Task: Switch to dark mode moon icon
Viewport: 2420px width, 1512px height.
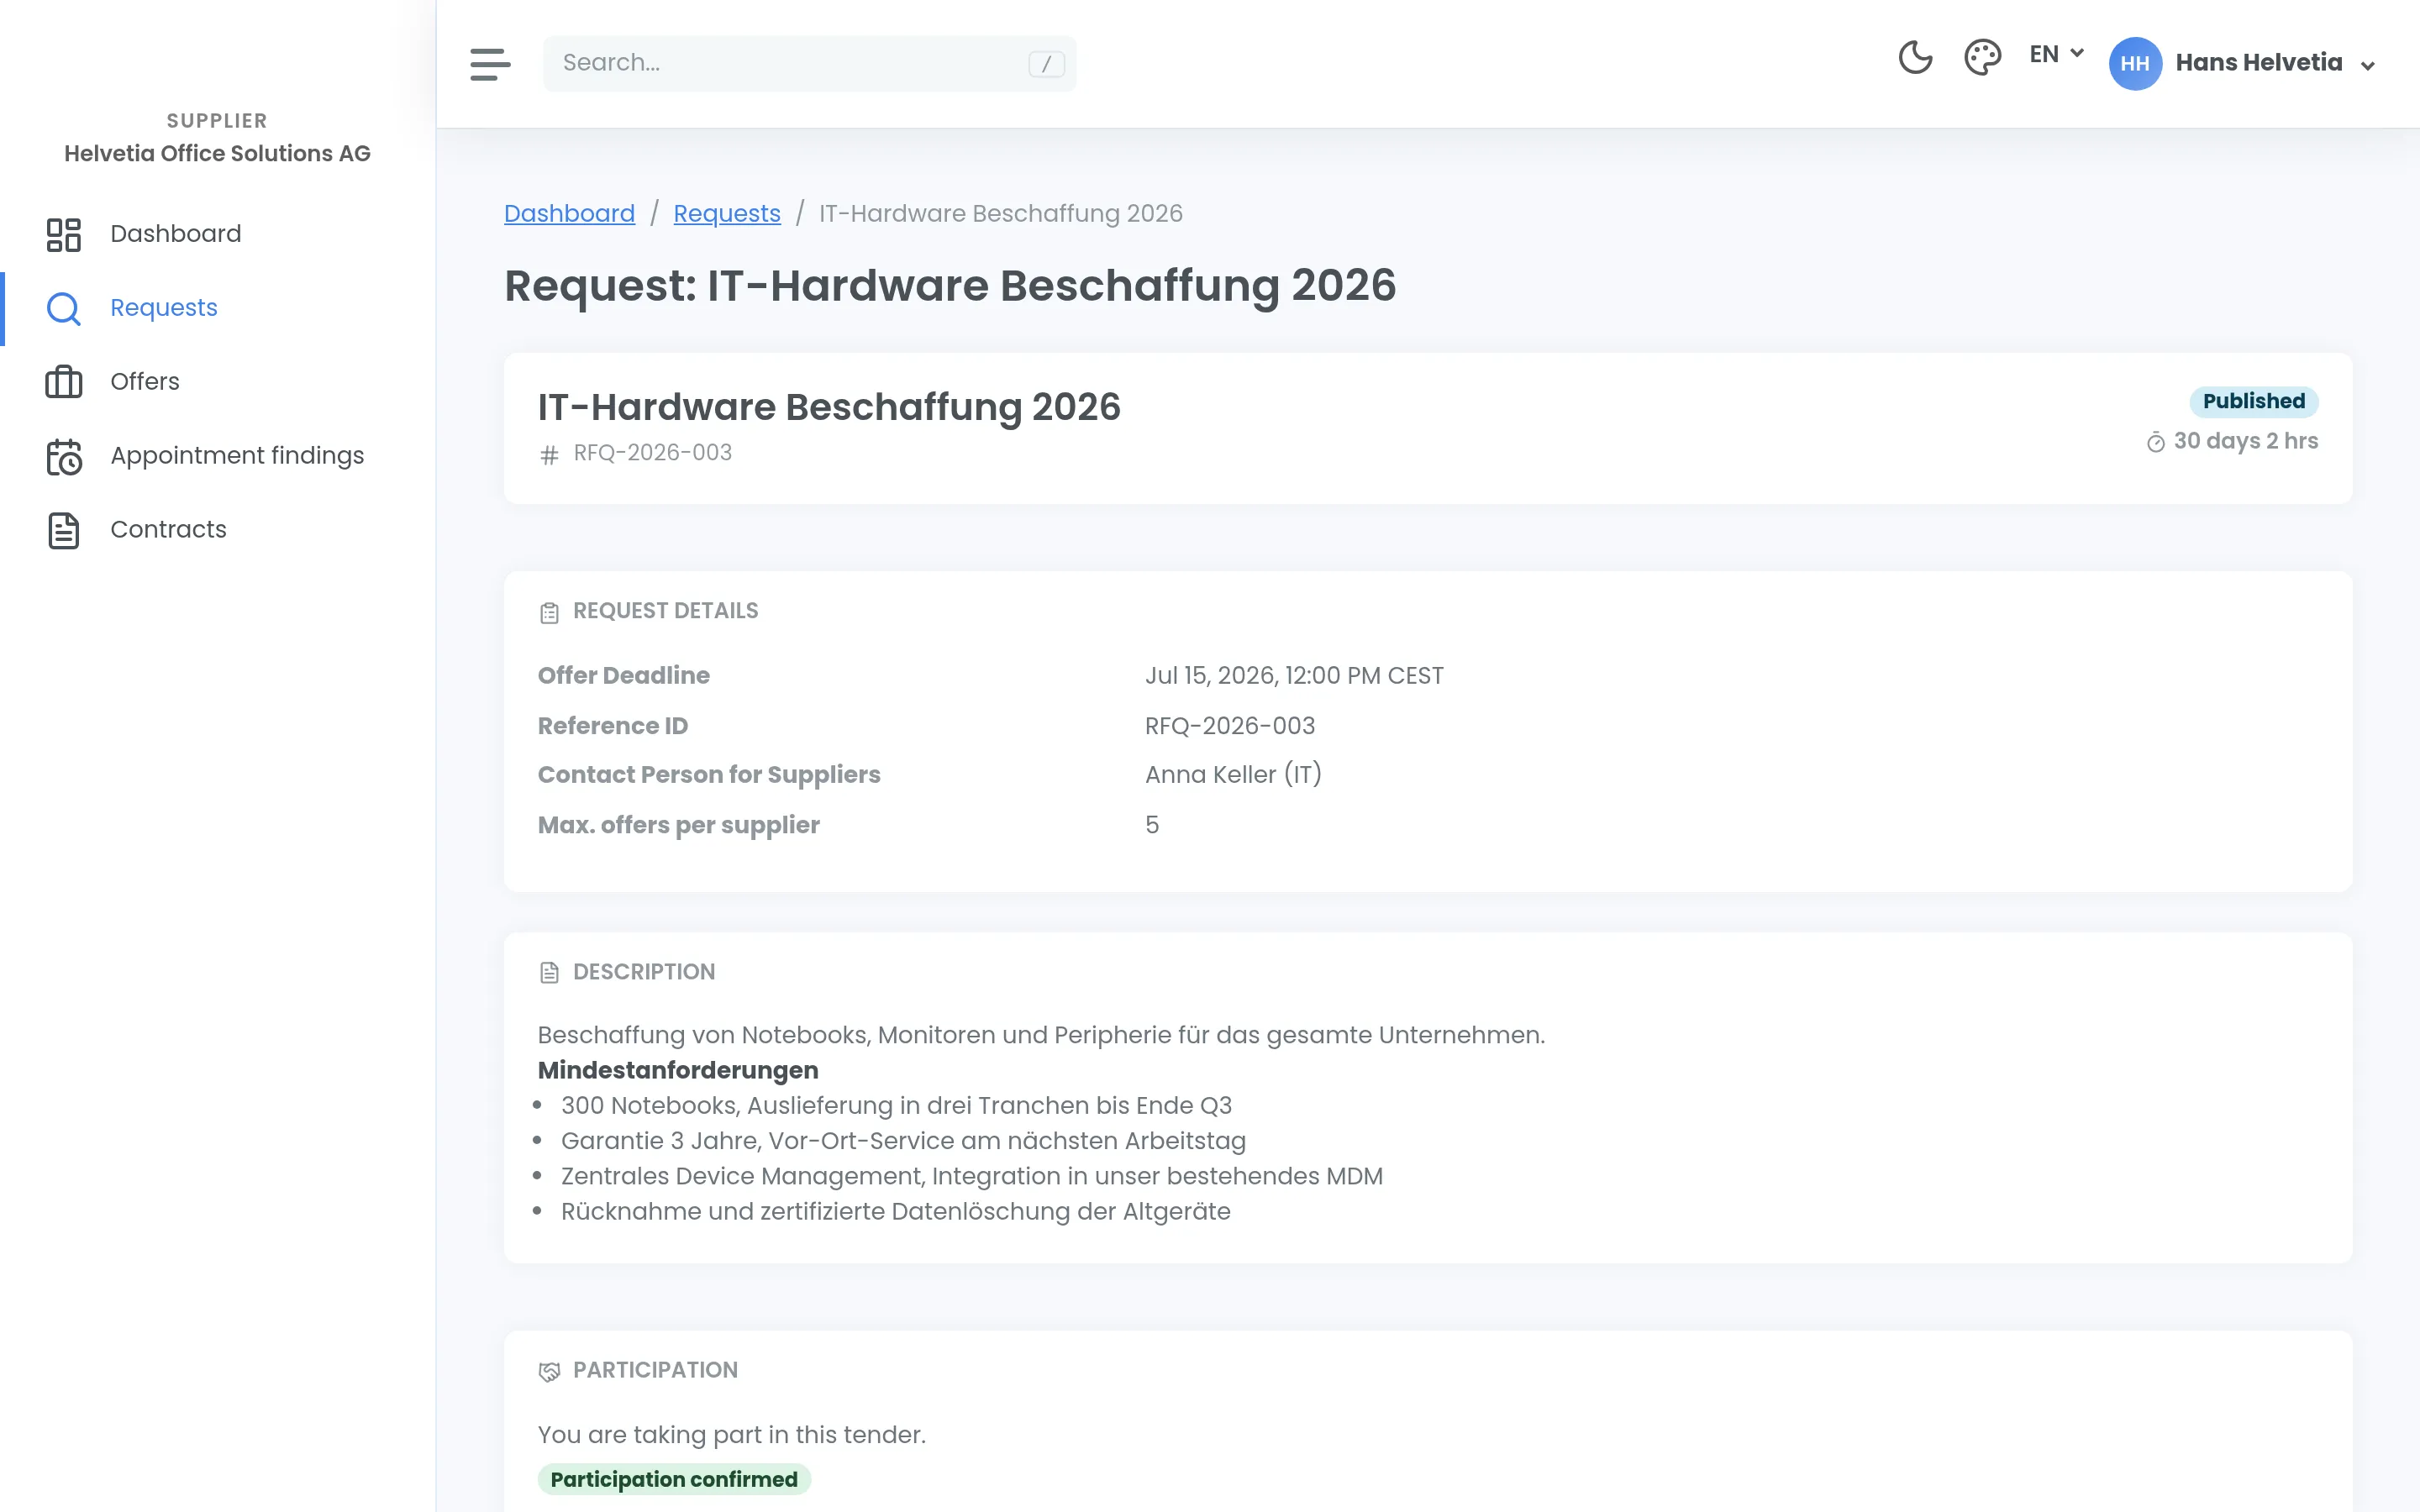Action: (1915, 57)
